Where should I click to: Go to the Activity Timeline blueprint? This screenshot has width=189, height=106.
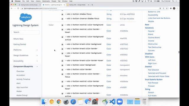point(23,79)
